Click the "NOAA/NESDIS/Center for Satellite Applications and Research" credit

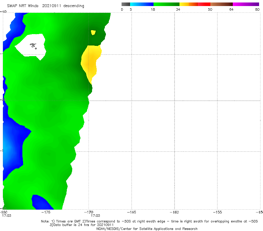(147, 229)
